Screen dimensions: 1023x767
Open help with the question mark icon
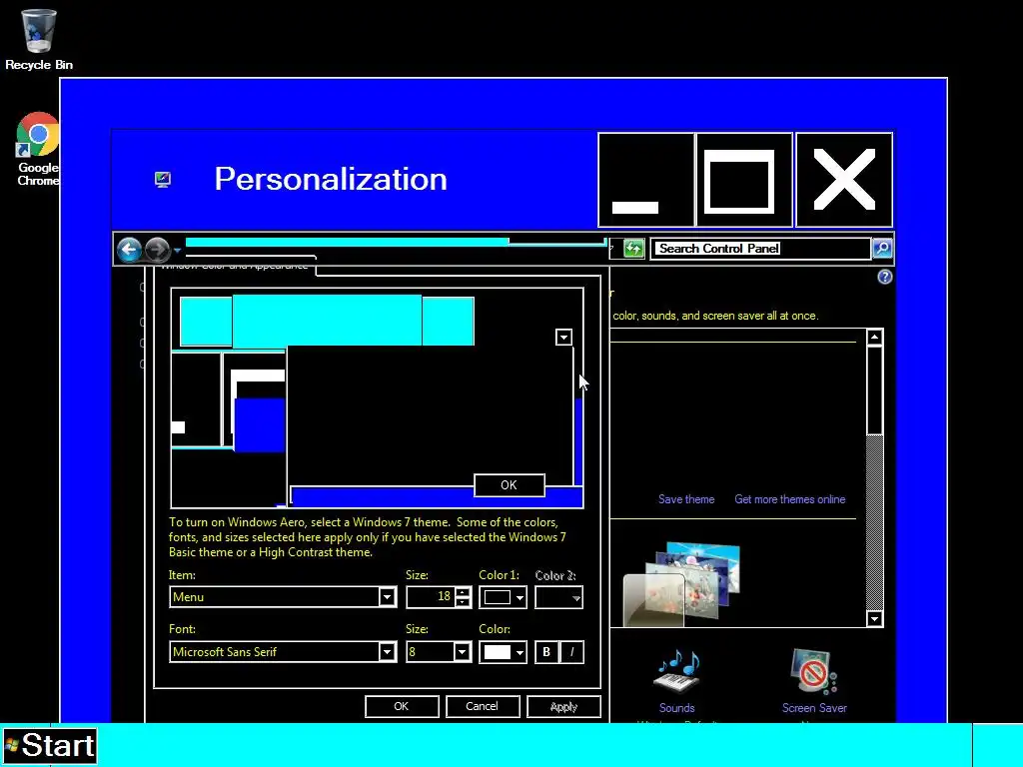click(884, 278)
